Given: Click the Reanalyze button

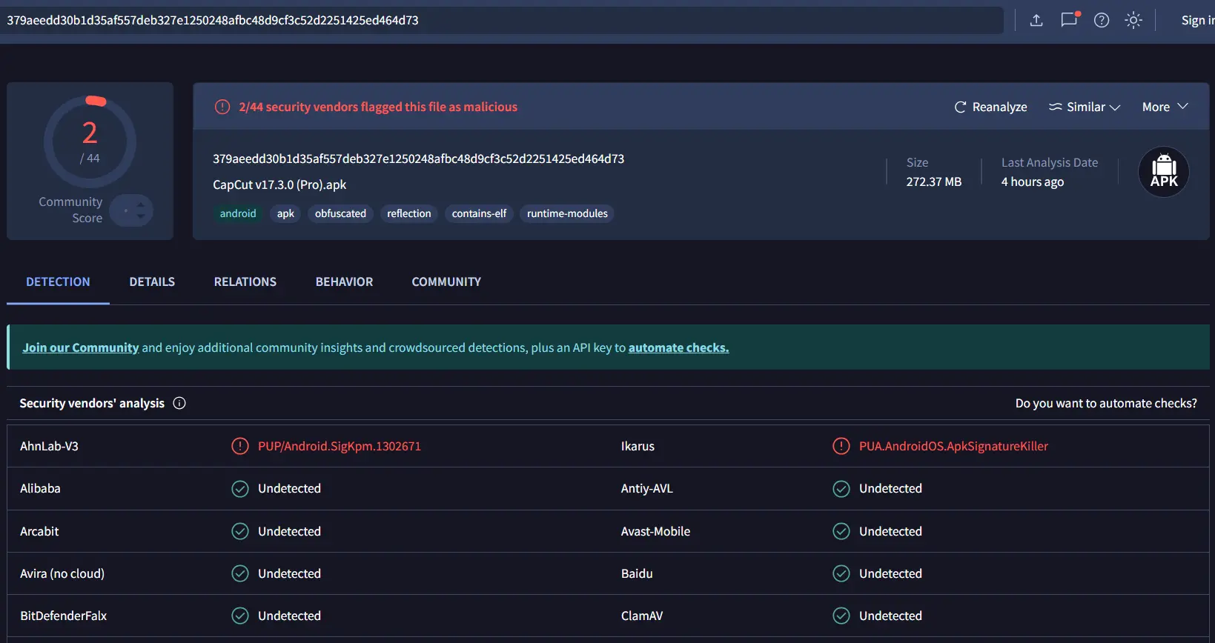Looking at the screenshot, I should pyautogui.click(x=990, y=107).
